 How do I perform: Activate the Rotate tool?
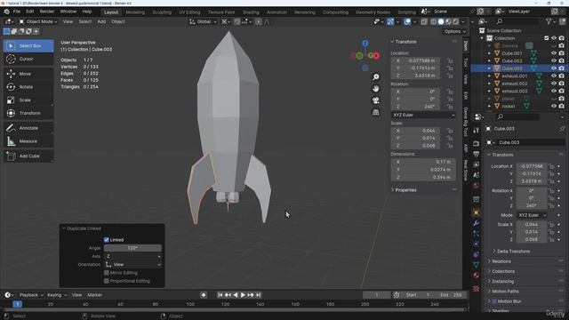point(28,87)
